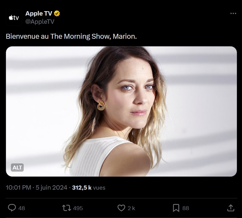The width and height of the screenshot is (242, 218).
Task: Click the bookmark count 88
Action: coord(186,208)
